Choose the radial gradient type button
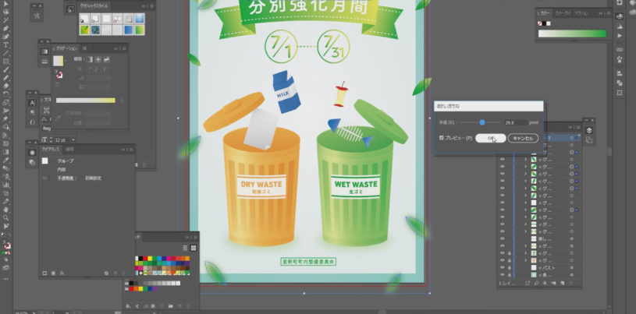 click(x=98, y=59)
